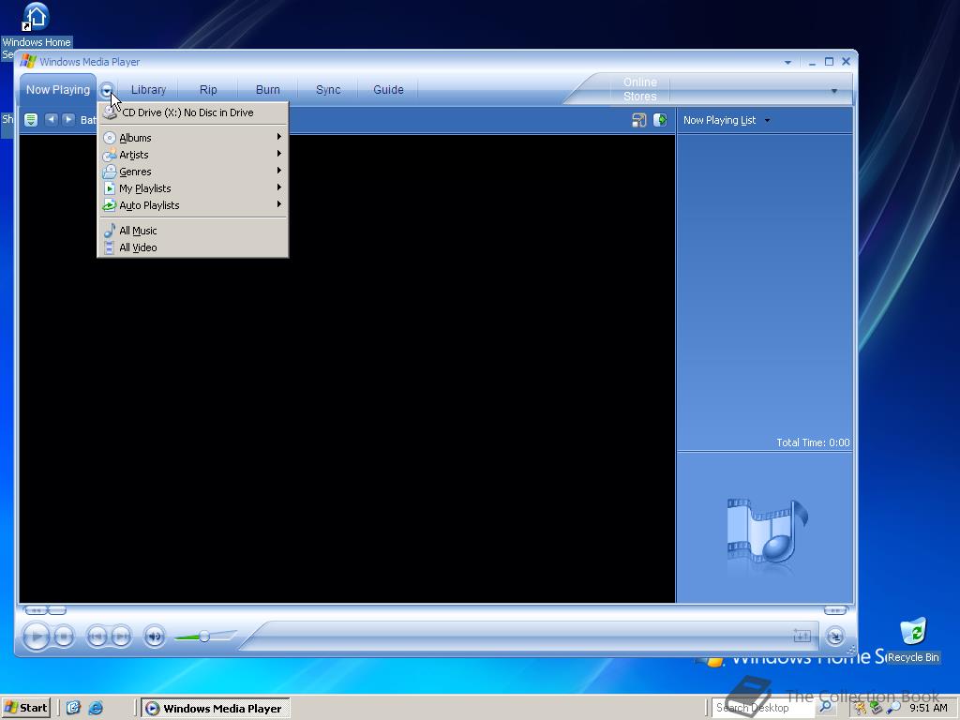Open the Genres submenu
This screenshot has width=960, height=720.
point(193,172)
